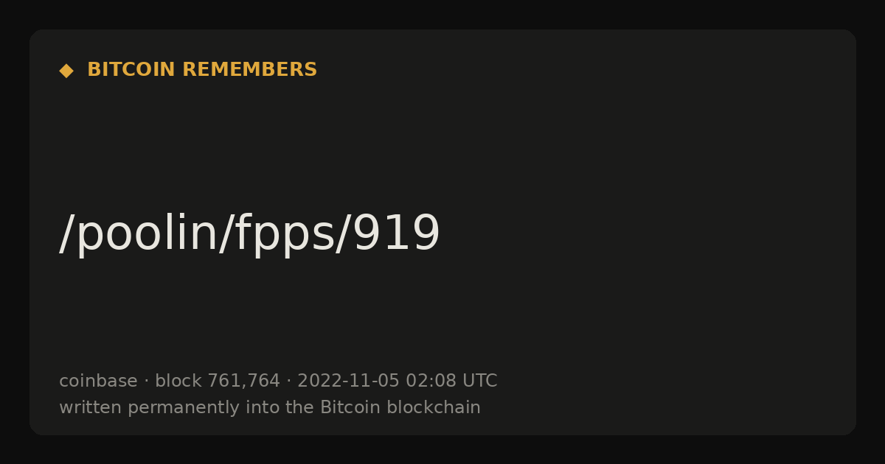885x464 pixels.
Task: Open block 761,764 label
Action: click(x=218, y=381)
